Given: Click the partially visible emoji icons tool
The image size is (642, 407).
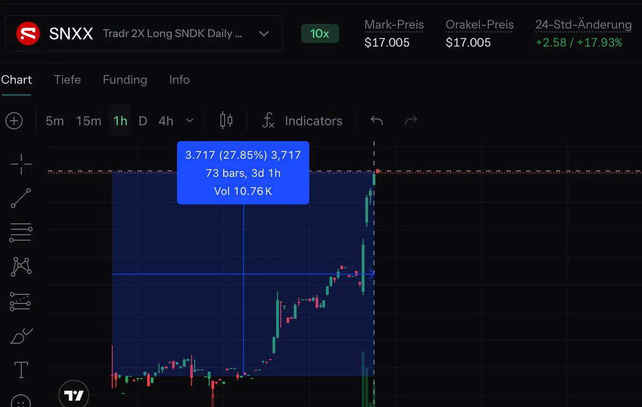Looking at the screenshot, I should (x=21, y=401).
